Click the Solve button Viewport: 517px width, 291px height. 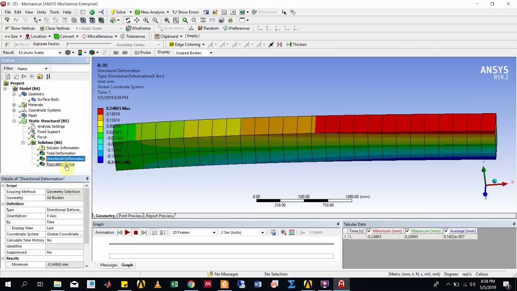(x=118, y=12)
